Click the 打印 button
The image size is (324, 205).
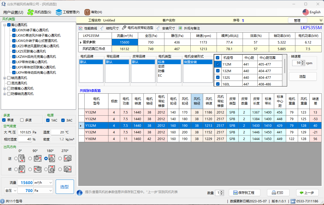278,193
